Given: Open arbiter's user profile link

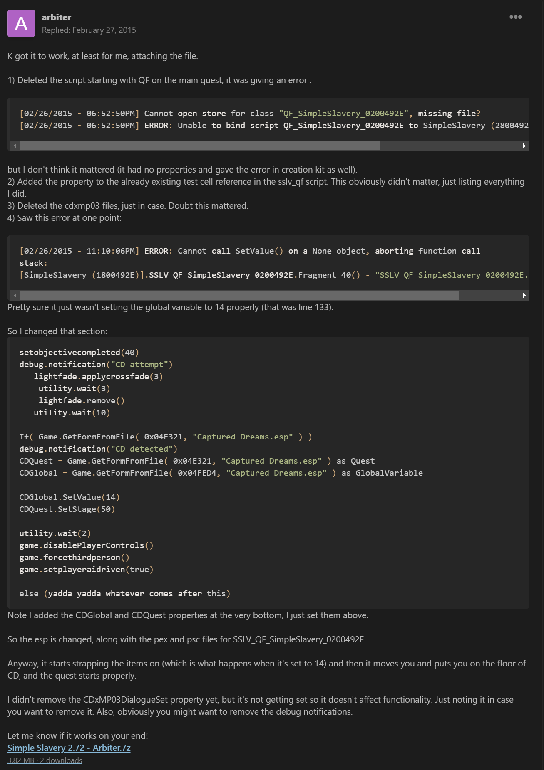Looking at the screenshot, I should click(56, 17).
